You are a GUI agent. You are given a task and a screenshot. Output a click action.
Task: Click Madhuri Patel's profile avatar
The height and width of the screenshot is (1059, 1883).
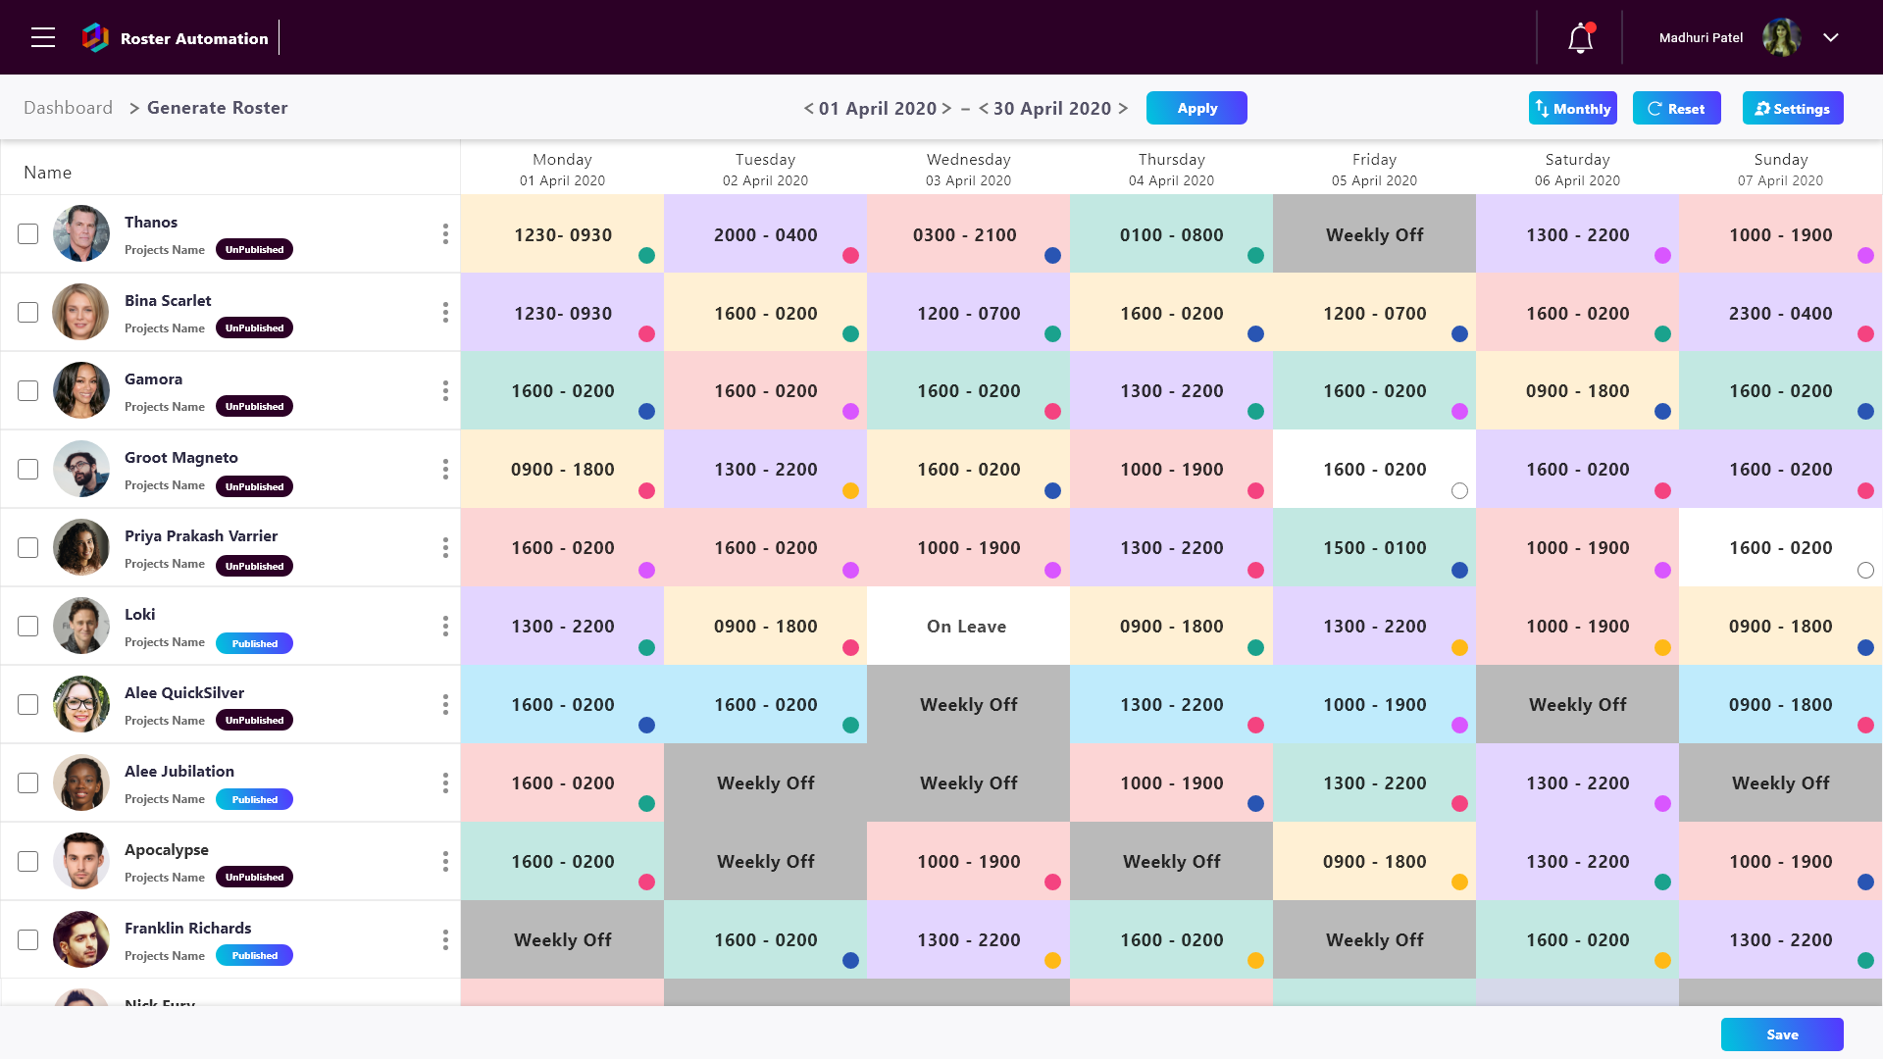1781,38
